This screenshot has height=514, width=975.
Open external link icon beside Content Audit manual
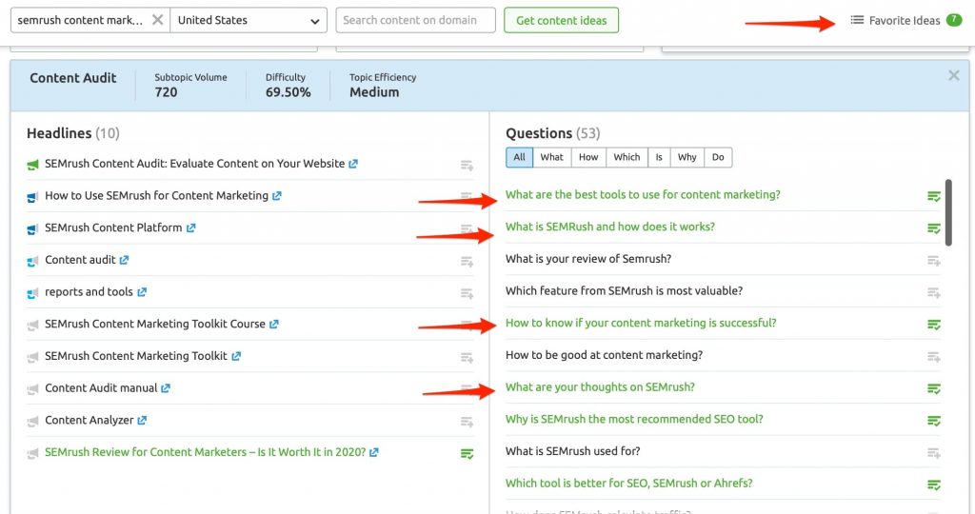click(x=166, y=388)
